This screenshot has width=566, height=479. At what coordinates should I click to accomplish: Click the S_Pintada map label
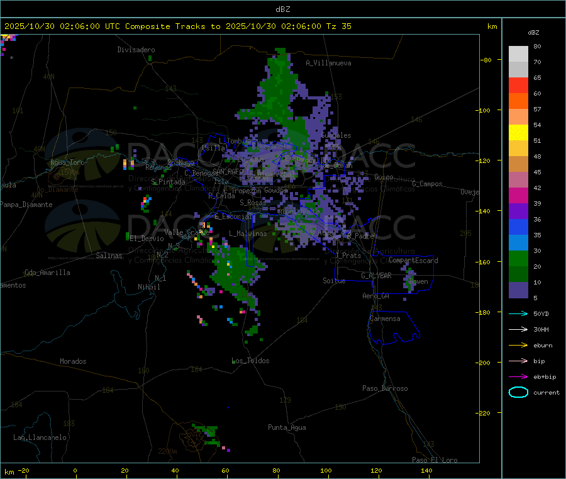coord(168,182)
